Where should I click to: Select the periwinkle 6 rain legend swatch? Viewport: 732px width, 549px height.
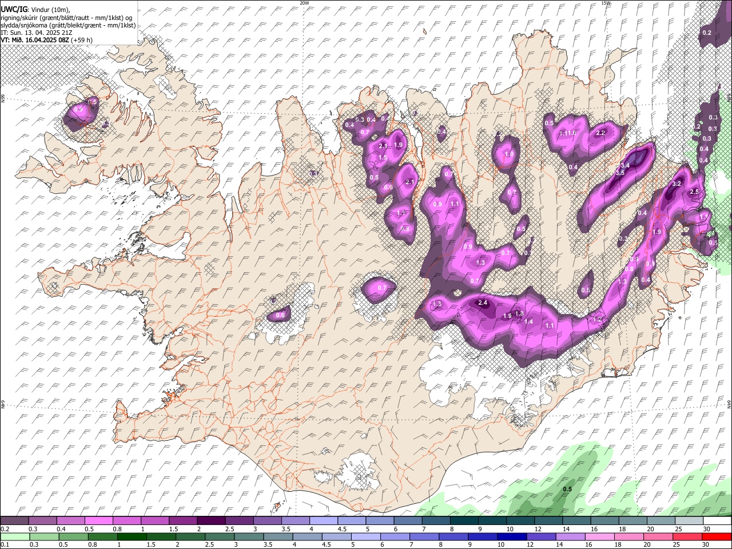pos(395,536)
